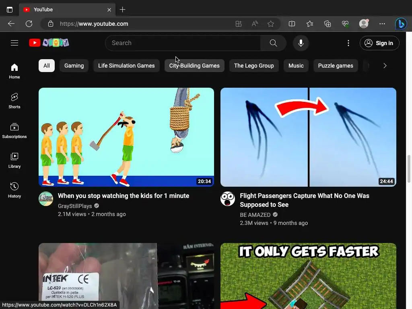Image resolution: width=412 pixels, height=309 pixels.
Task: Open Collections icon
Action: click(328, 24)
